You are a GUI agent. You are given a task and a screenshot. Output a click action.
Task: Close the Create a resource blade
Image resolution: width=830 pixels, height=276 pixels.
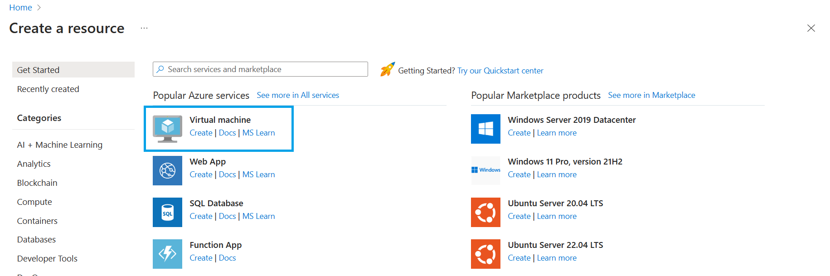point(811,28)
